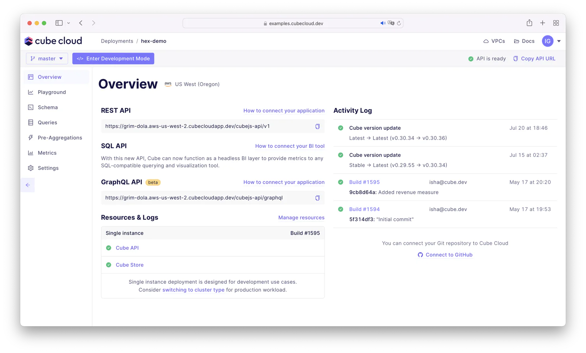The height and width of the screenshot is (353, 586).
Task: Click Connect to GitHub
Action: (x=445, y=255)
